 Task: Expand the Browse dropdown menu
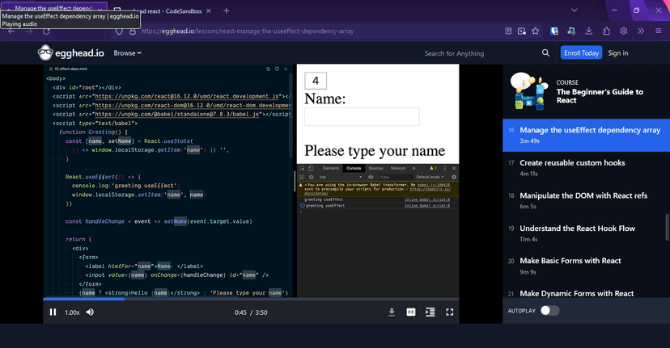tap(127, 53)
